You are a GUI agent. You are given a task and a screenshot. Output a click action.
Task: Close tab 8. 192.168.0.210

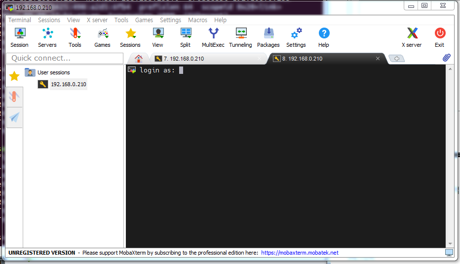click(x=378, y=59)
